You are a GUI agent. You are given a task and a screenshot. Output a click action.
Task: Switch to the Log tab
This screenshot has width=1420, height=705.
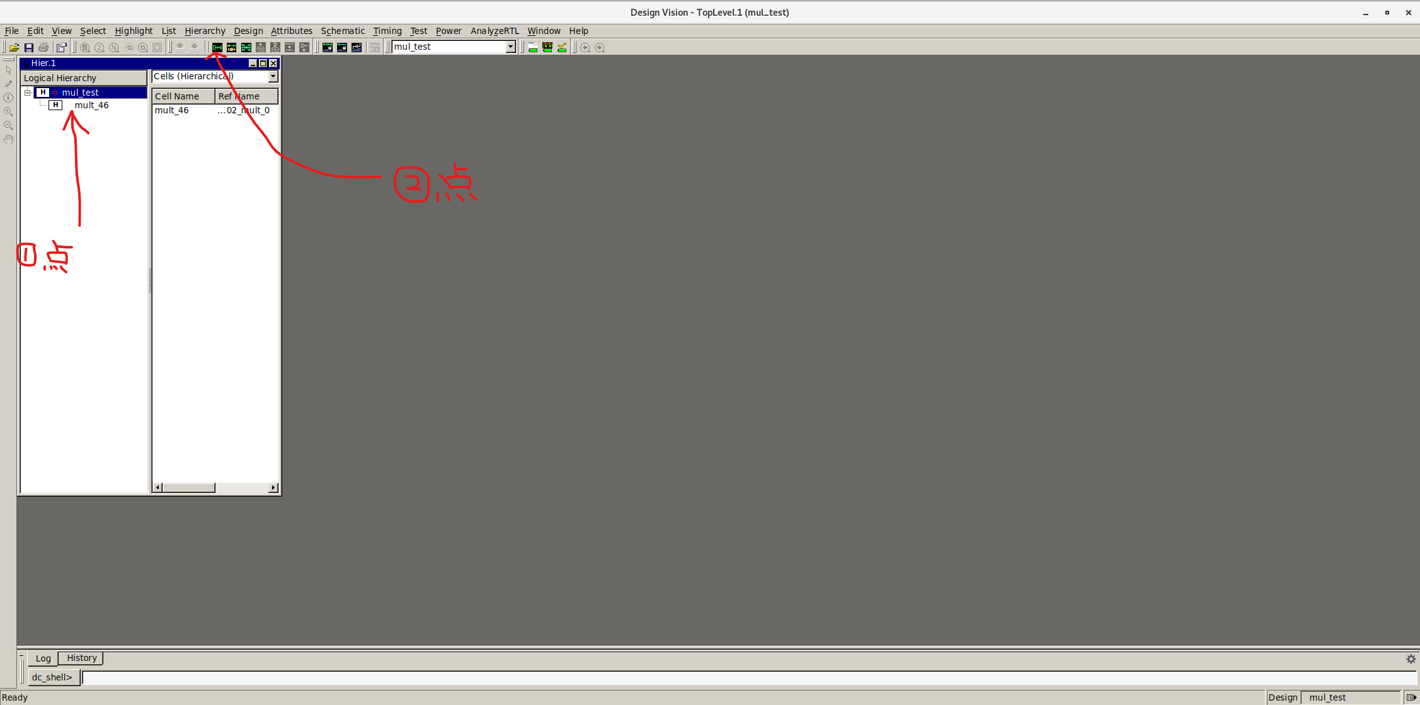pyautogui.click(x=43, y=658)
